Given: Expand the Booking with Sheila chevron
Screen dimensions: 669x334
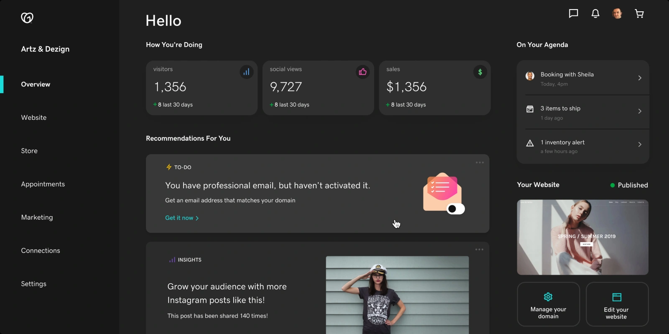Looking at the screenshot, I should tap(640, 78).
